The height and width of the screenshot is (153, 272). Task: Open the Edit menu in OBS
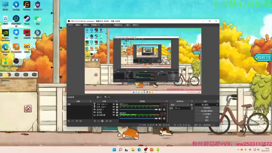point(78,25)
